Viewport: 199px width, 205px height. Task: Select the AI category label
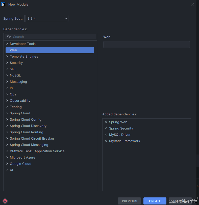(x=11, y=170)
